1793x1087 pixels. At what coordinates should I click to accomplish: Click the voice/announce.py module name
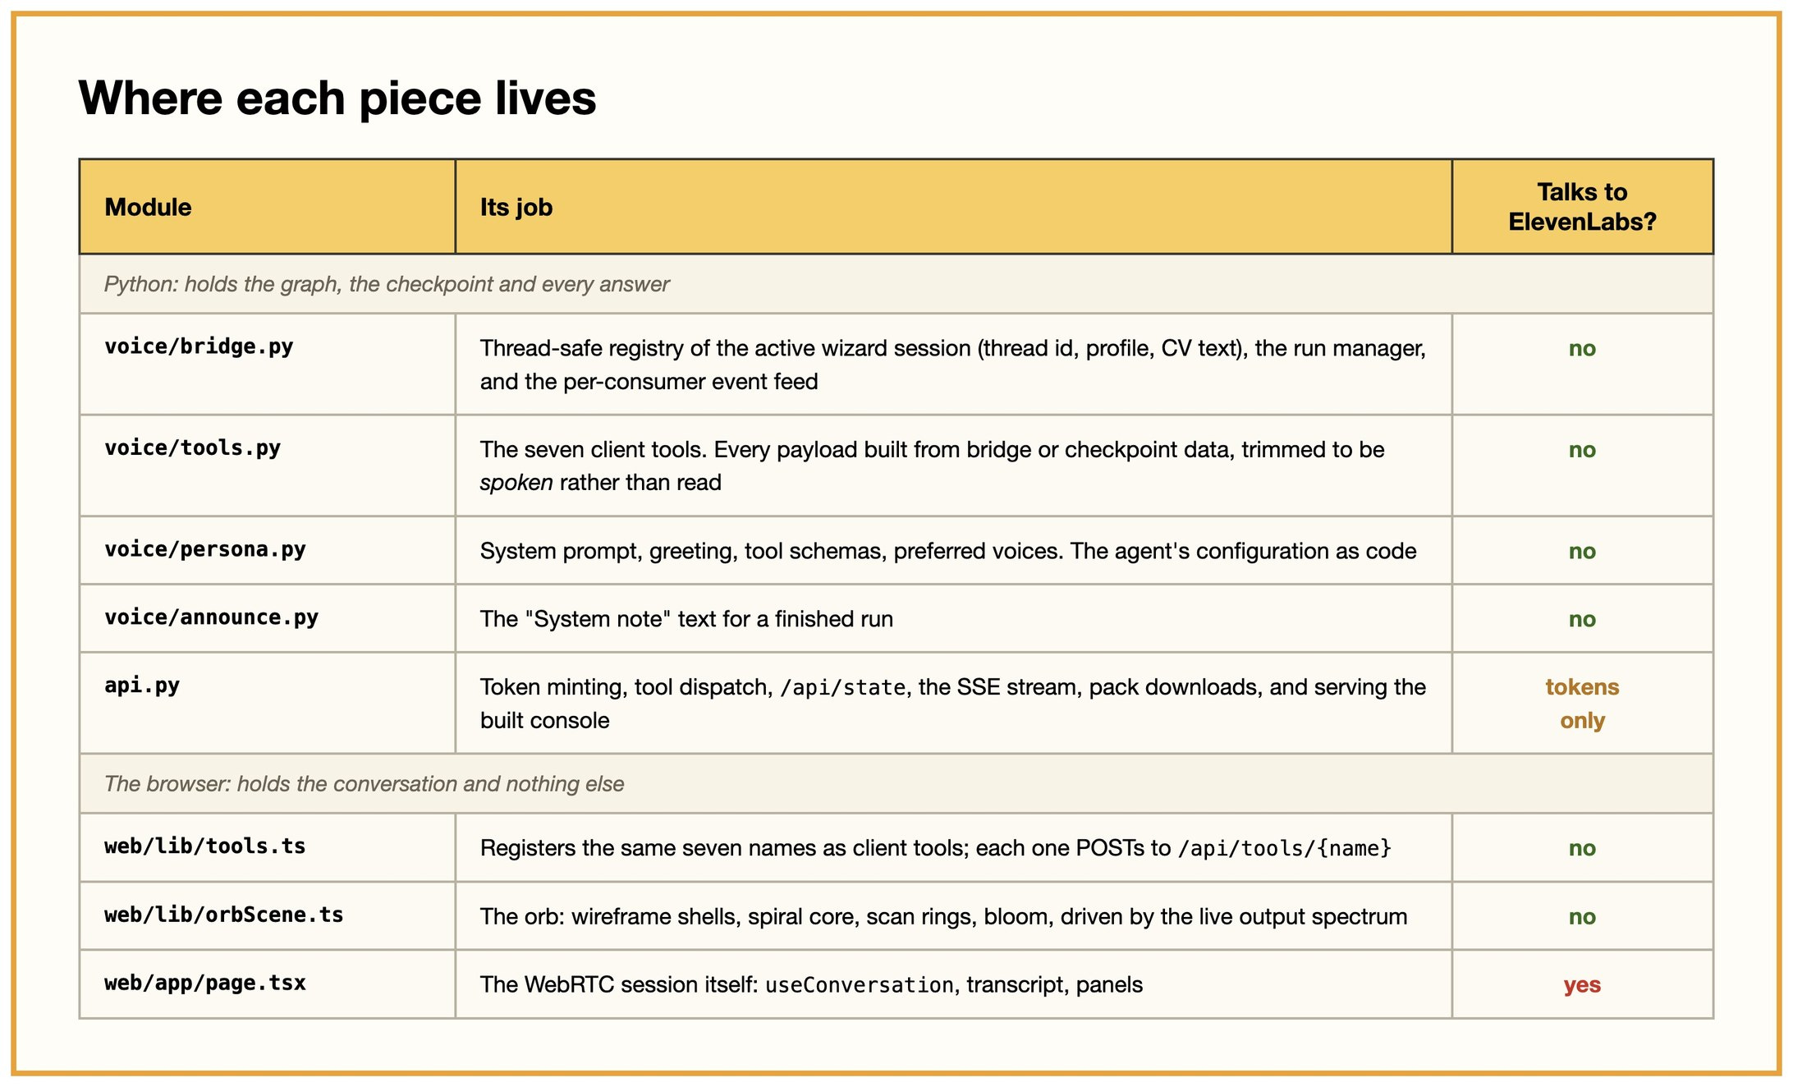(x=211, y=617)
